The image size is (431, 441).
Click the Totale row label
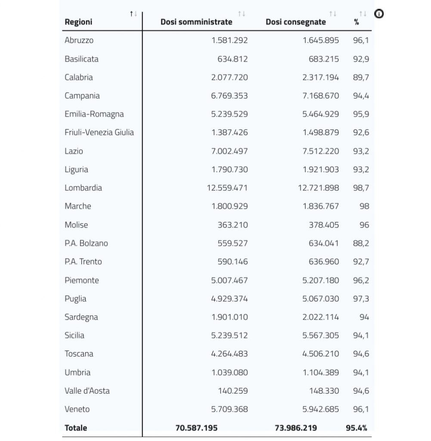click(x=76, y=428)
